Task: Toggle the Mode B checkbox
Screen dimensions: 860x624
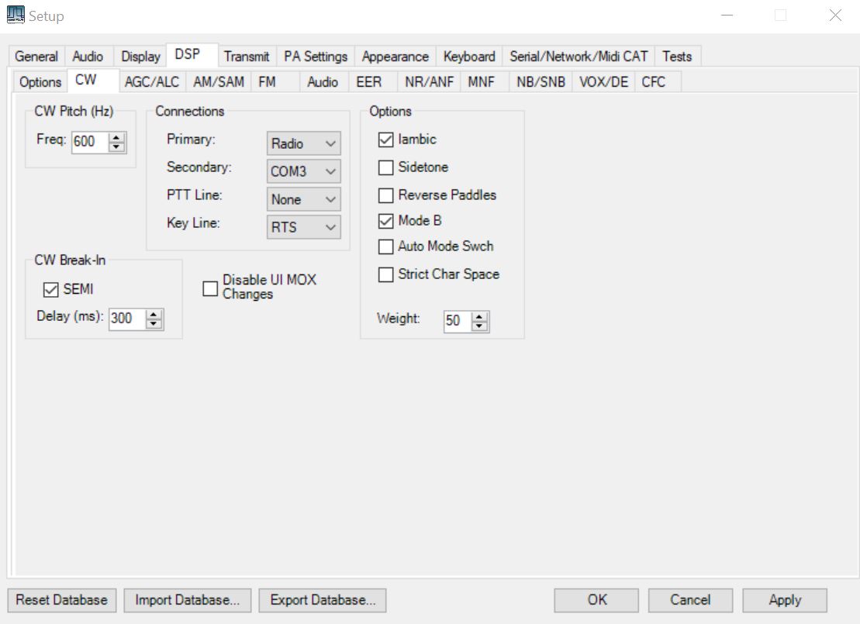Action: [385, 221]
